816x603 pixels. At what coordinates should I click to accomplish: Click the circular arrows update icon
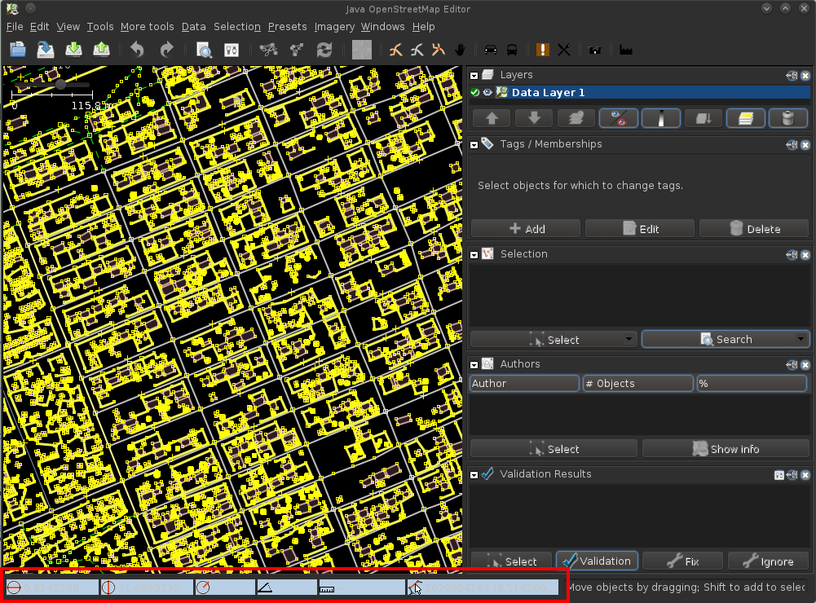click(324, 50)
